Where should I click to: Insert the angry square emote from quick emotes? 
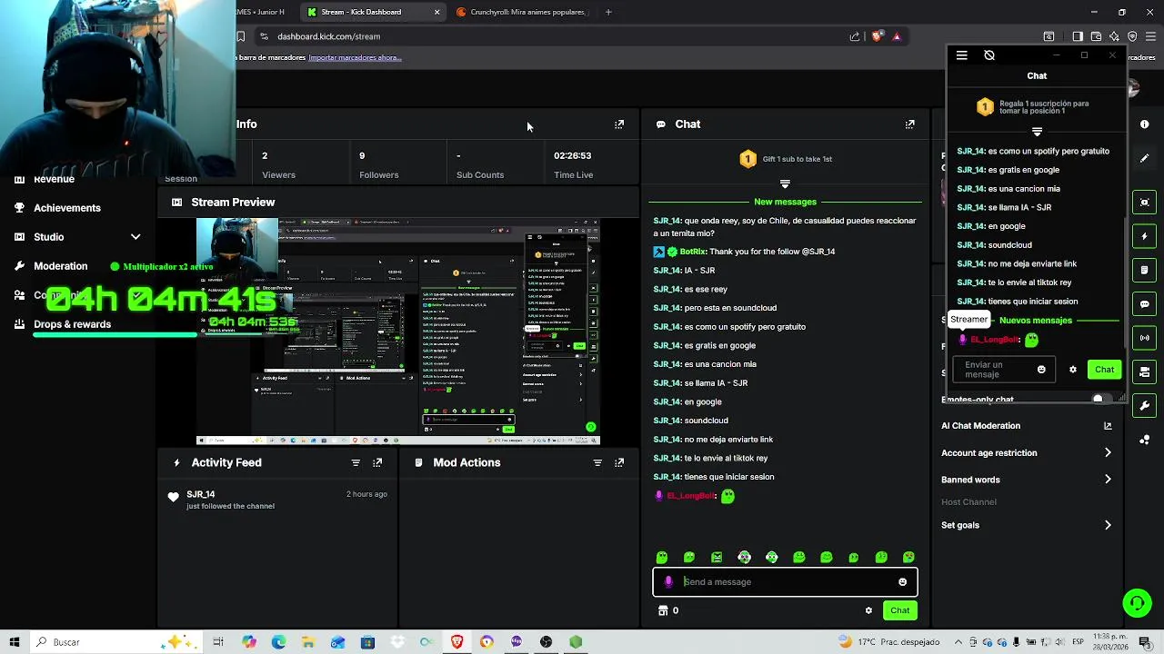pos(717,558)
